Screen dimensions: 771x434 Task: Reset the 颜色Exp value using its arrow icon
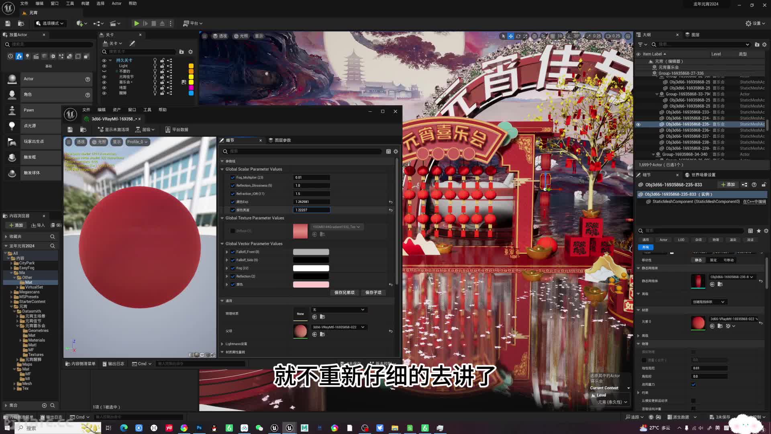390,202
